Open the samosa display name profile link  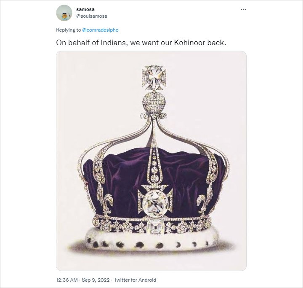[x=85, y=9]
